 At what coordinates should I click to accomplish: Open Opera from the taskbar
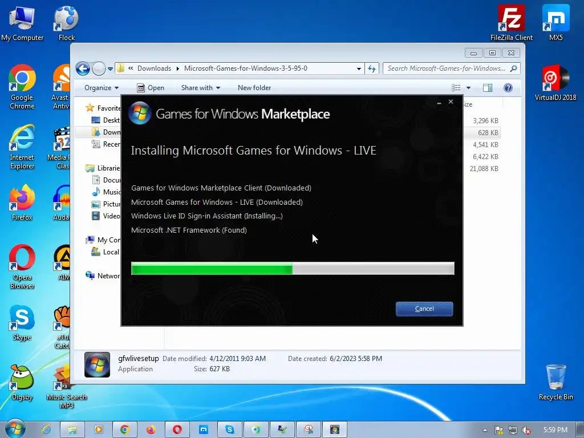click(x=177, y=430)
